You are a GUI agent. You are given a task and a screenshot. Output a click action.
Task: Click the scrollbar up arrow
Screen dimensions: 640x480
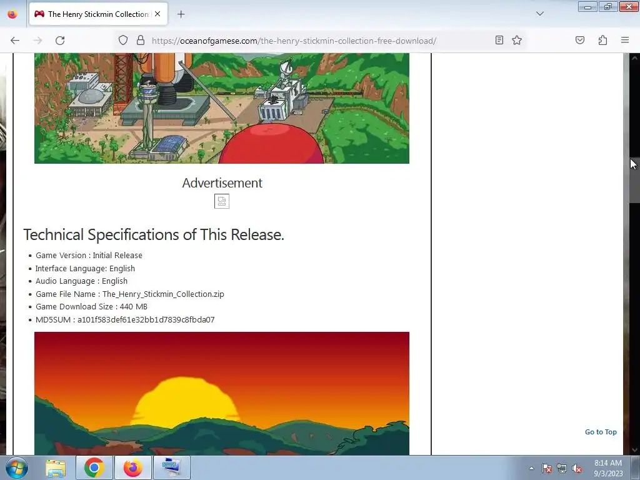click(634, 58)
